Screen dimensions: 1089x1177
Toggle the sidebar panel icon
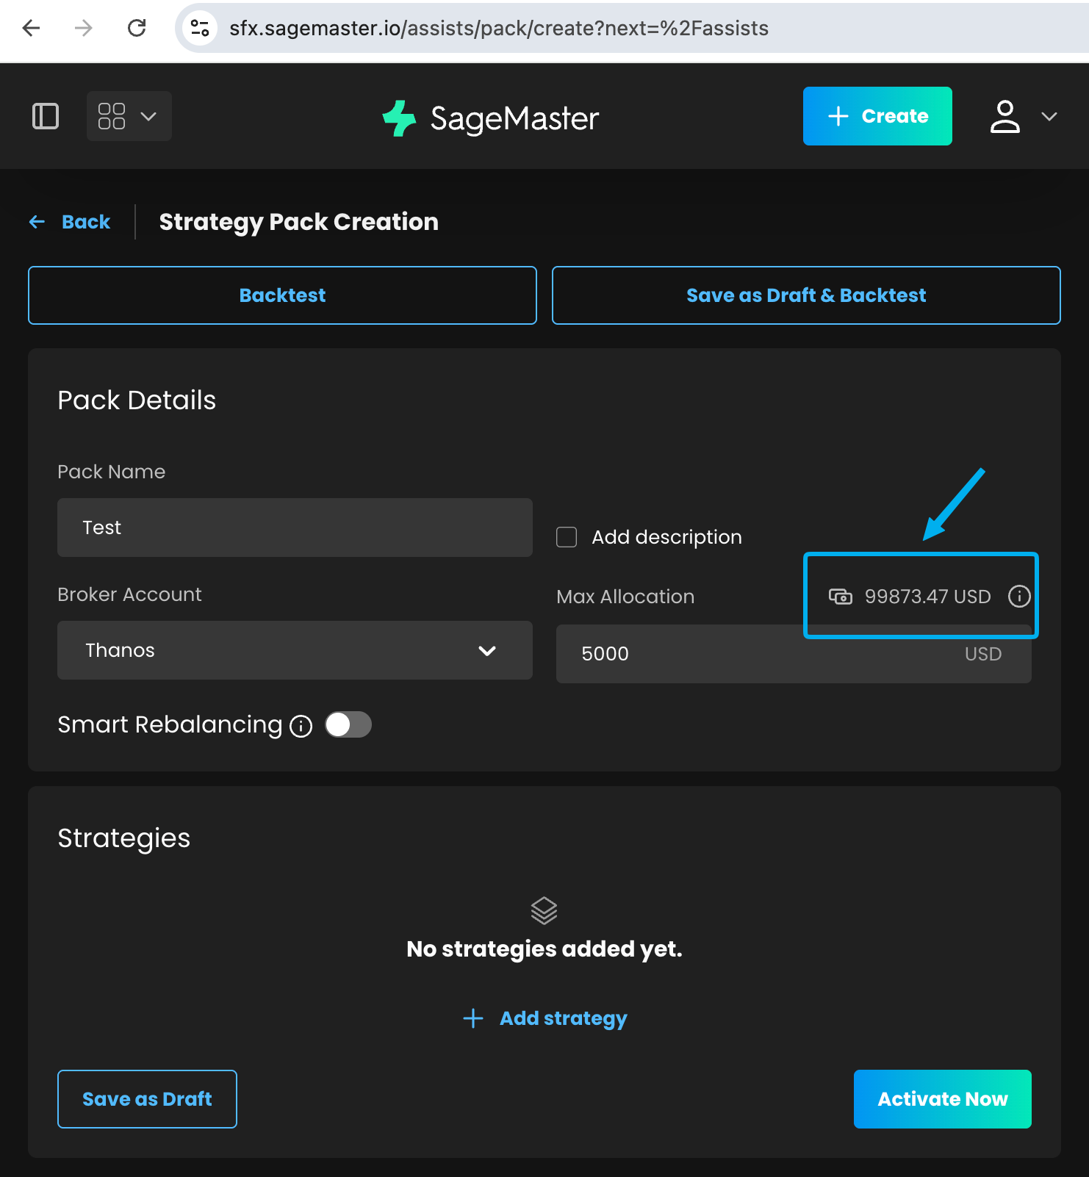tap(46, 116)
